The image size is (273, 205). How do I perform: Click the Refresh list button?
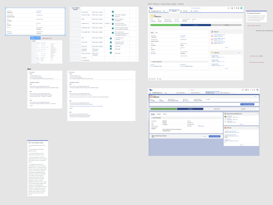205,136
